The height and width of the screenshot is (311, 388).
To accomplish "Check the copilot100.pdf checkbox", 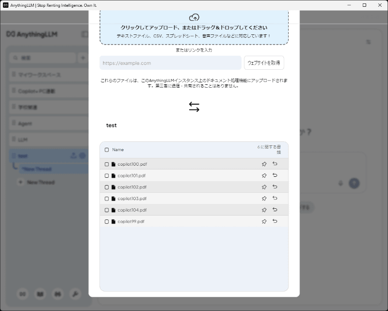I will pos(107,164).
